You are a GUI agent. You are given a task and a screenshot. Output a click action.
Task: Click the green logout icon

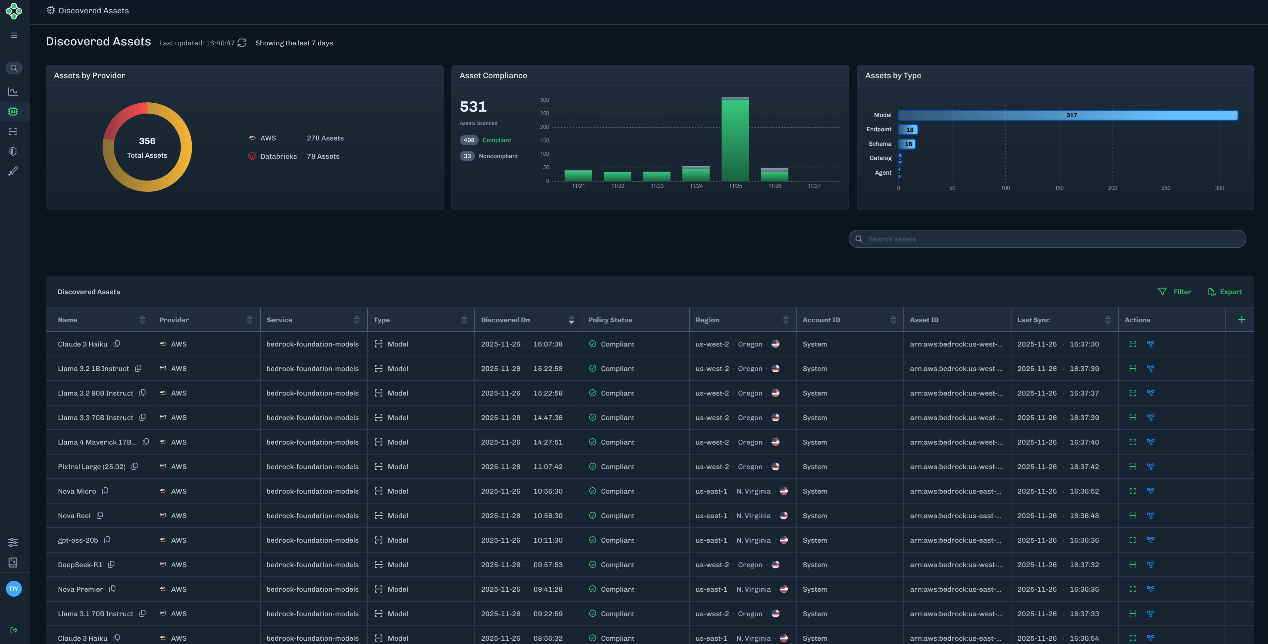(x=14, y=630)
